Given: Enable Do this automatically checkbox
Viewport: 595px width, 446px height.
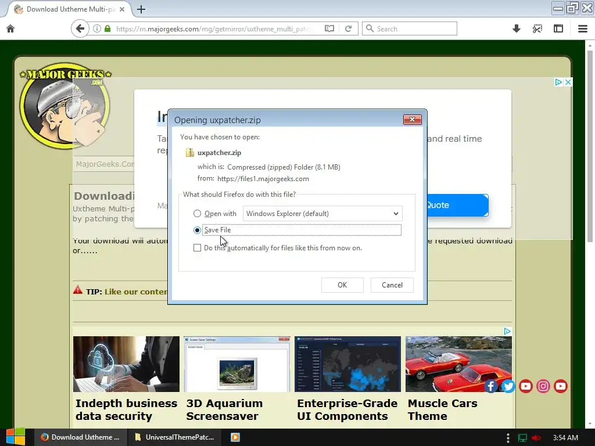Looking at the screenshot, I should [x=197, y=247].
